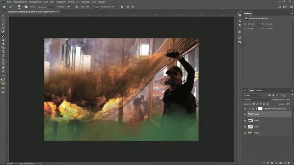Screen dimensions: 294x165
Task: Toggle layer filtering on/off switch
Action: point(293,95)
